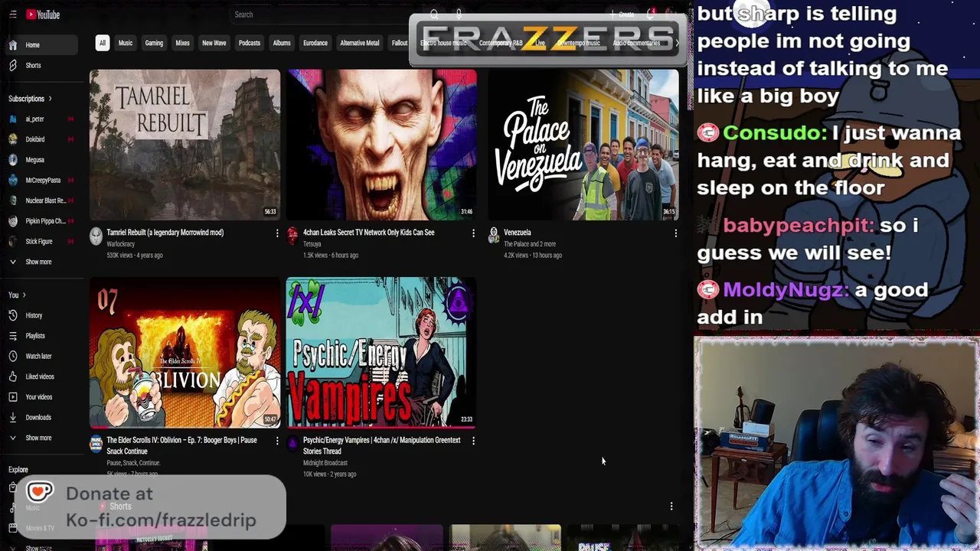Open Shorts from the sidebar icon
The height and width of the screenshot is (551, 980).
(x=13, y=65)
